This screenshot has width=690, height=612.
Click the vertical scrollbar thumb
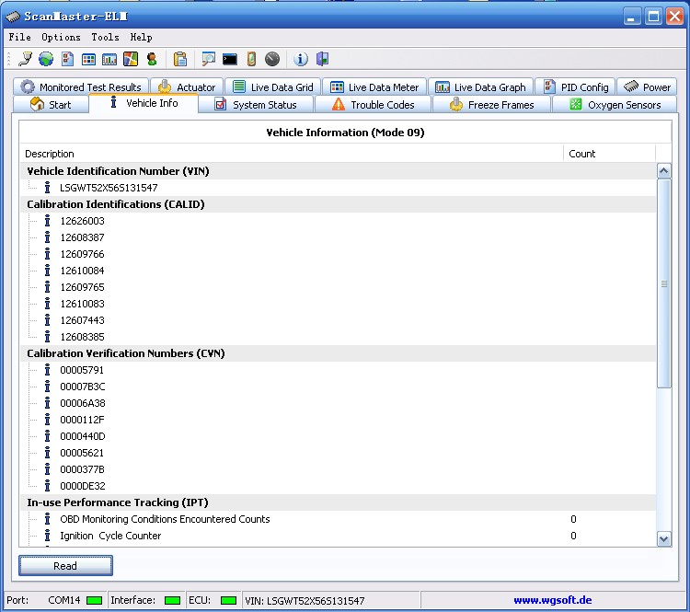point(664,283)
